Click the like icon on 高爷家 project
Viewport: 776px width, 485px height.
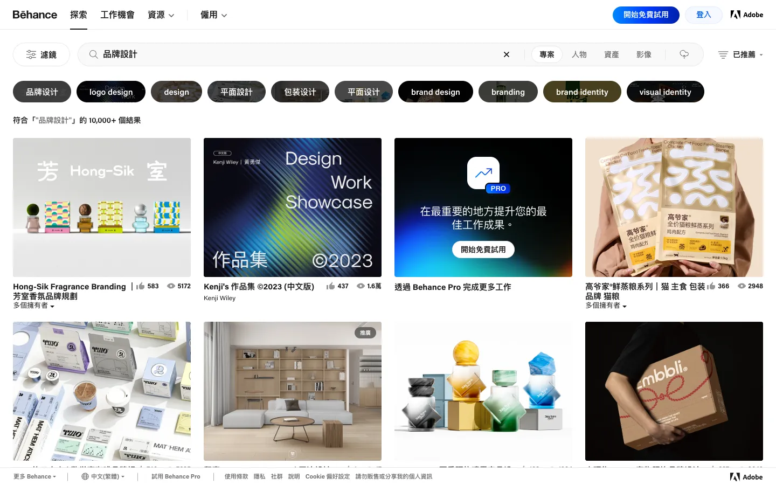(711, 286)
